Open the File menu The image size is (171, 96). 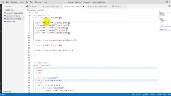[3, 2]
